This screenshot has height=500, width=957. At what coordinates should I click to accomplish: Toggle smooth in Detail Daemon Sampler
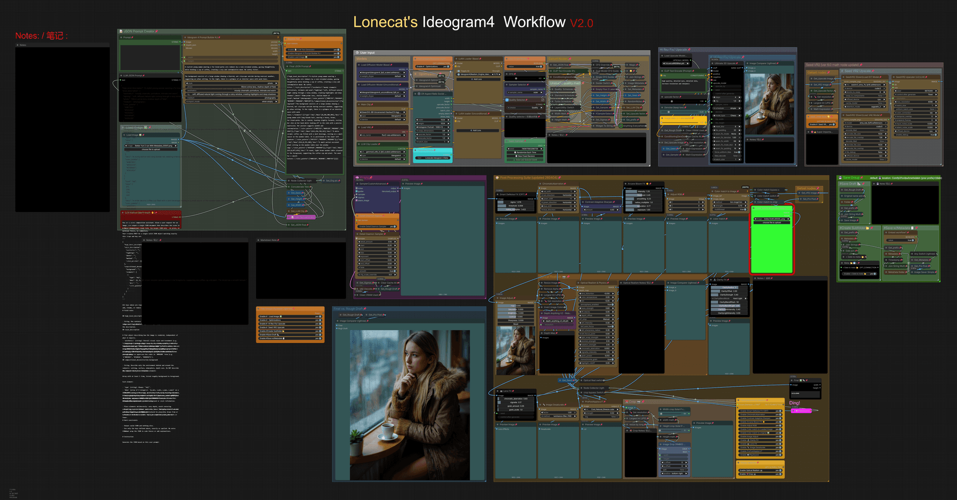click(377, 271)
